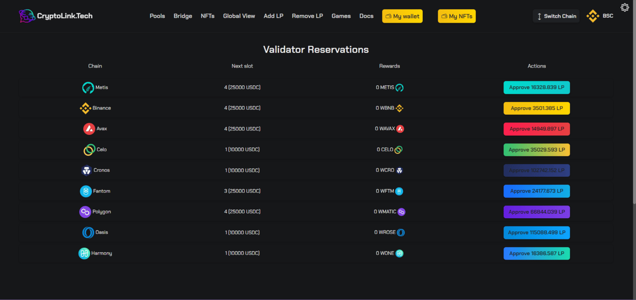Go to the Bridge page
The height and width of the screenshot is (300, 636).
click(x=183, y=16)
